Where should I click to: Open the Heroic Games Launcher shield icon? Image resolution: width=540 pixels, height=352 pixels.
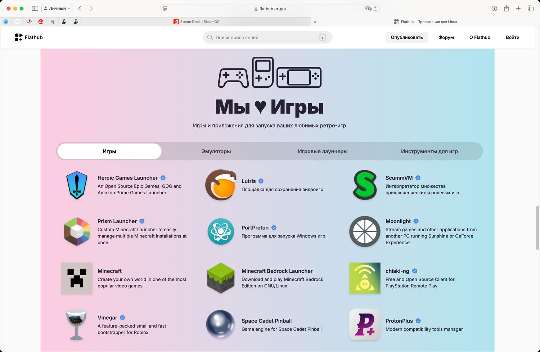[77, 185]
